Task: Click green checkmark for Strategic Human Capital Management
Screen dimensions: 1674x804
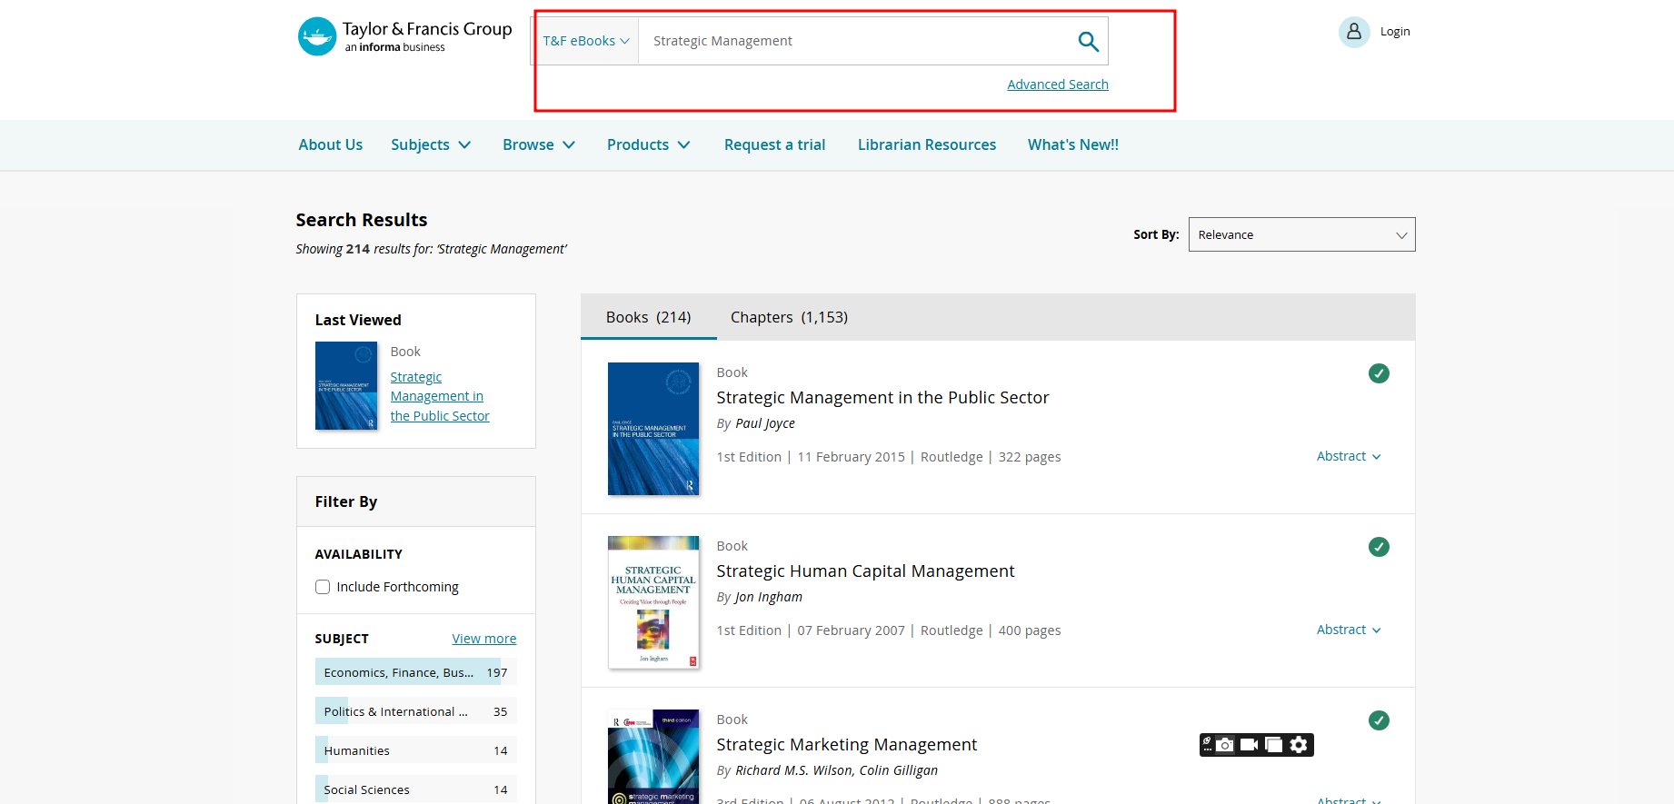Action: coord(1378,547)
